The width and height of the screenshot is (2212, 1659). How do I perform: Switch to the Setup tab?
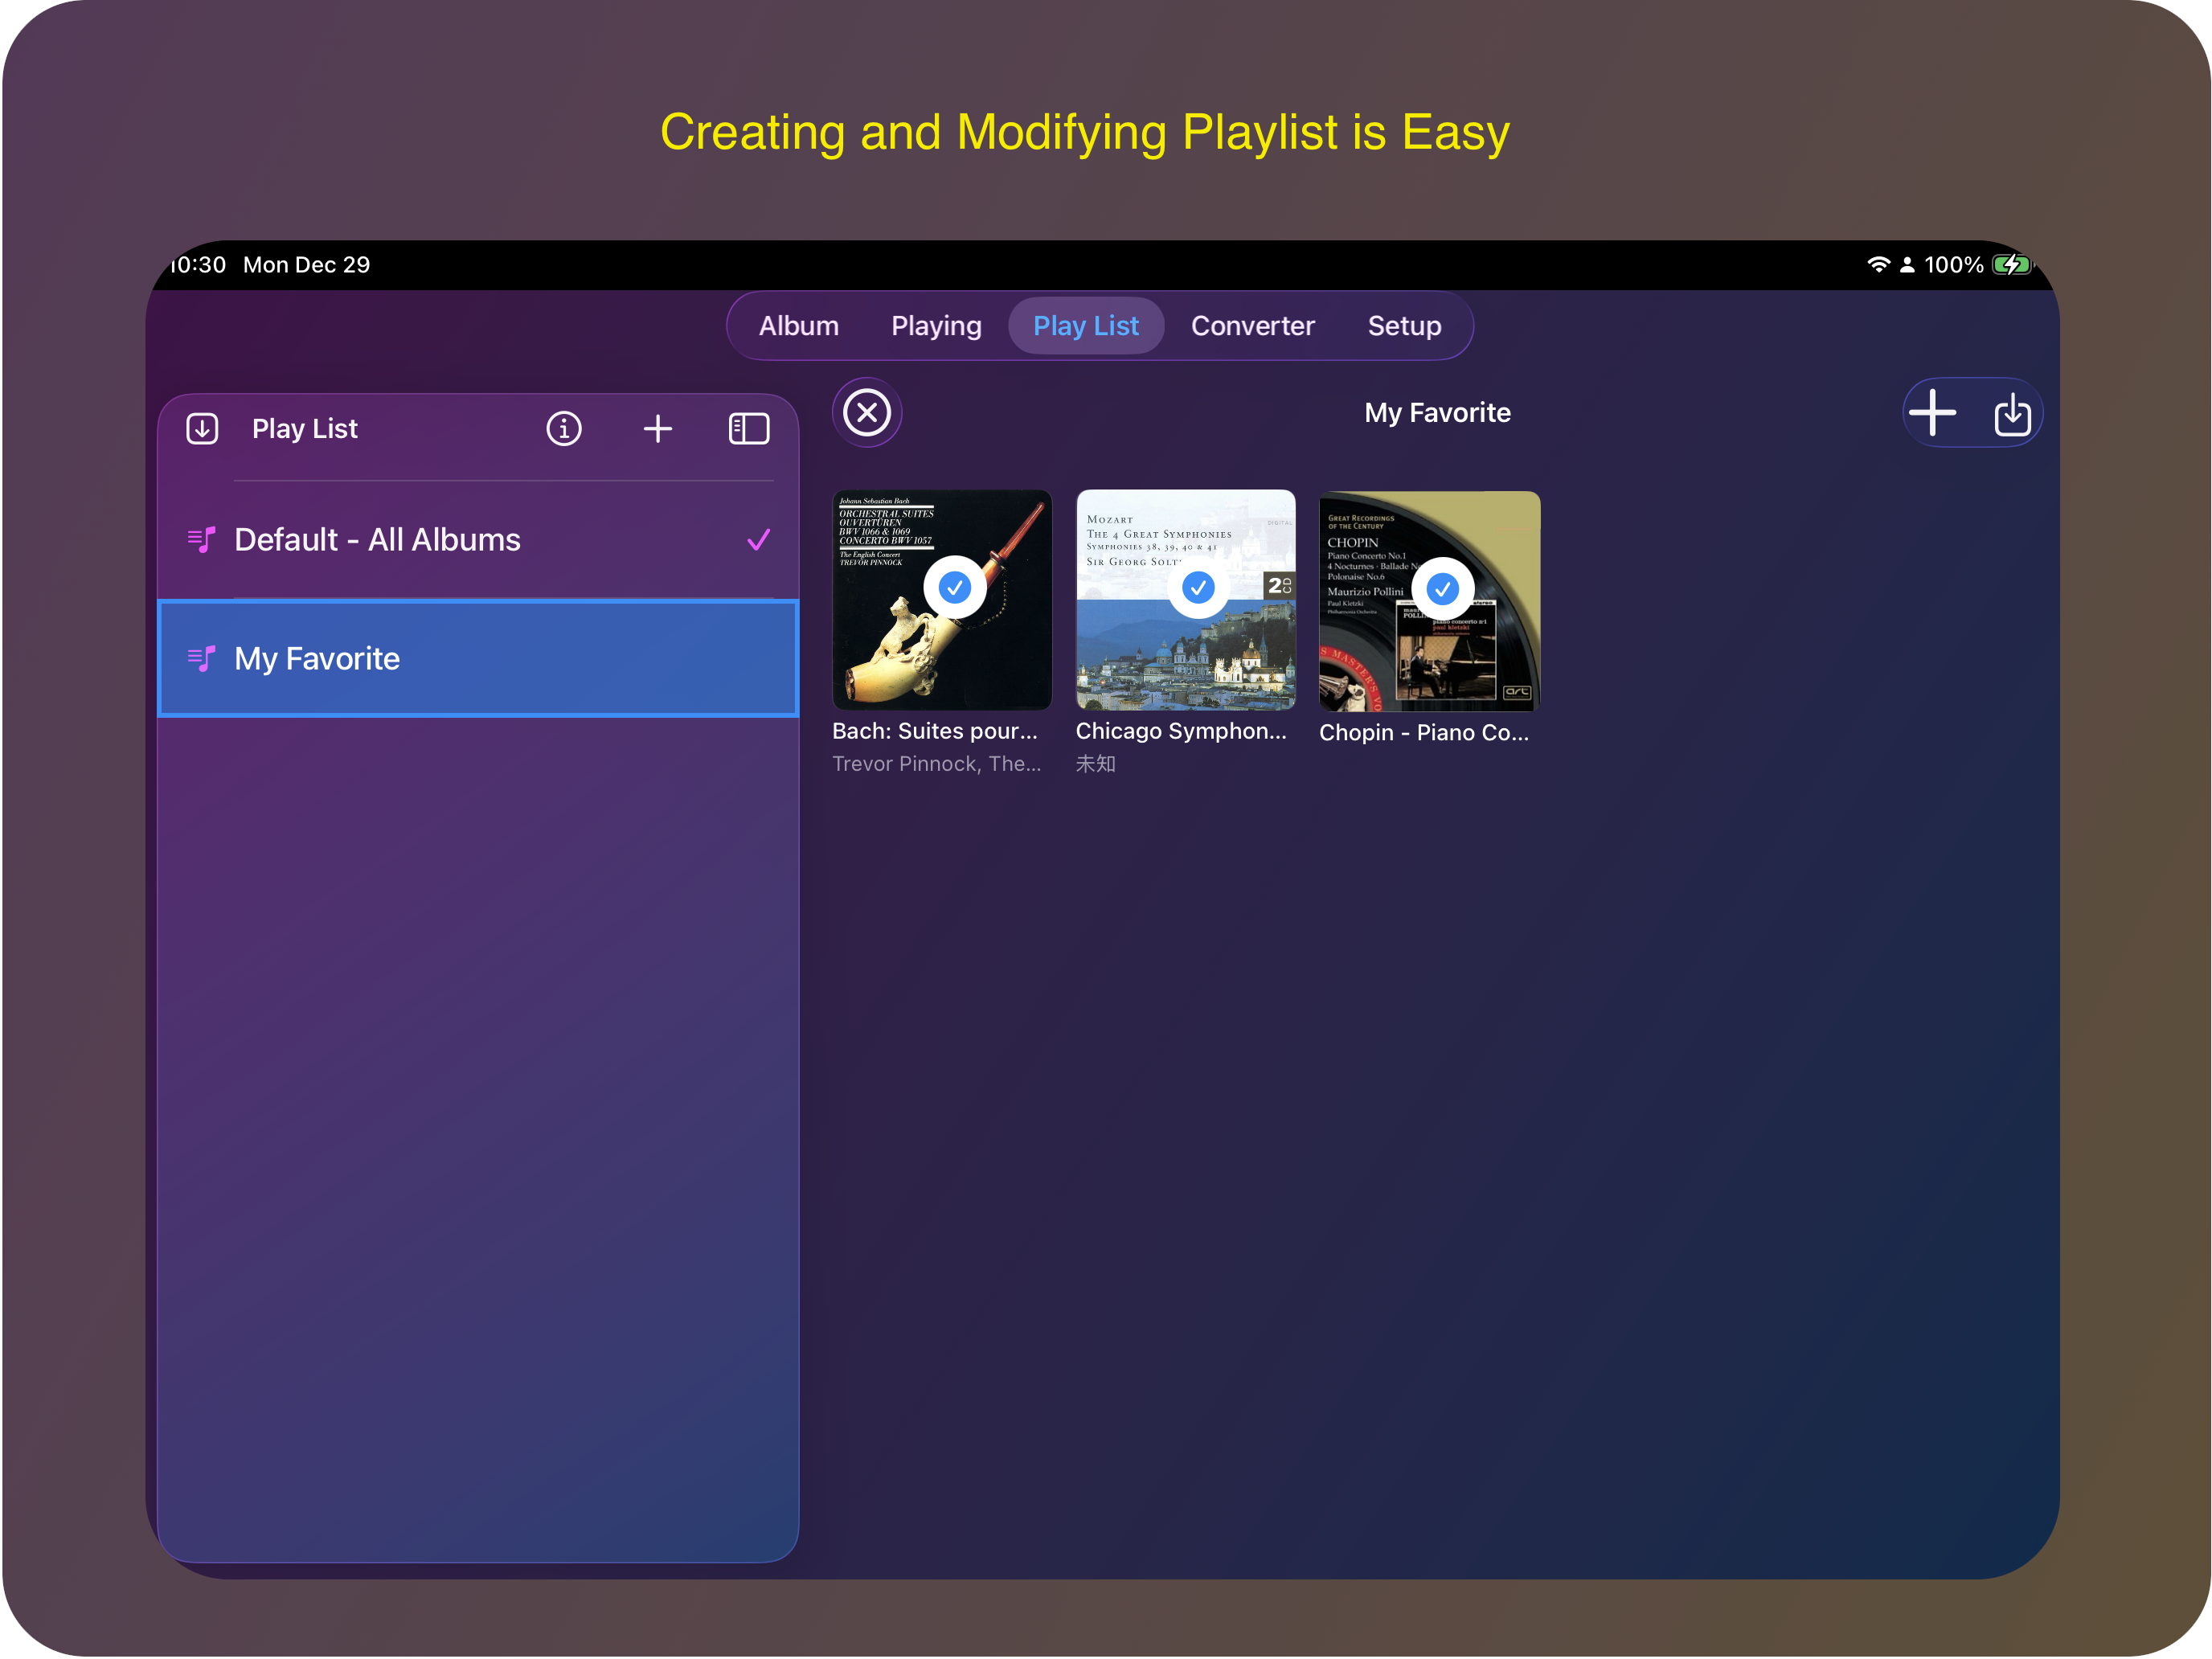pos(1404,325)
